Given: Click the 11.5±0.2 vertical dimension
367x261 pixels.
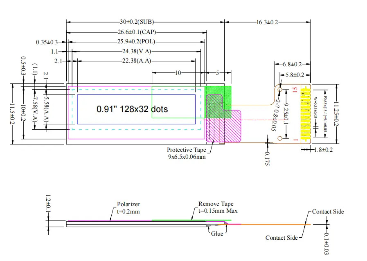Looking at the screenshot, I should 12,114.
